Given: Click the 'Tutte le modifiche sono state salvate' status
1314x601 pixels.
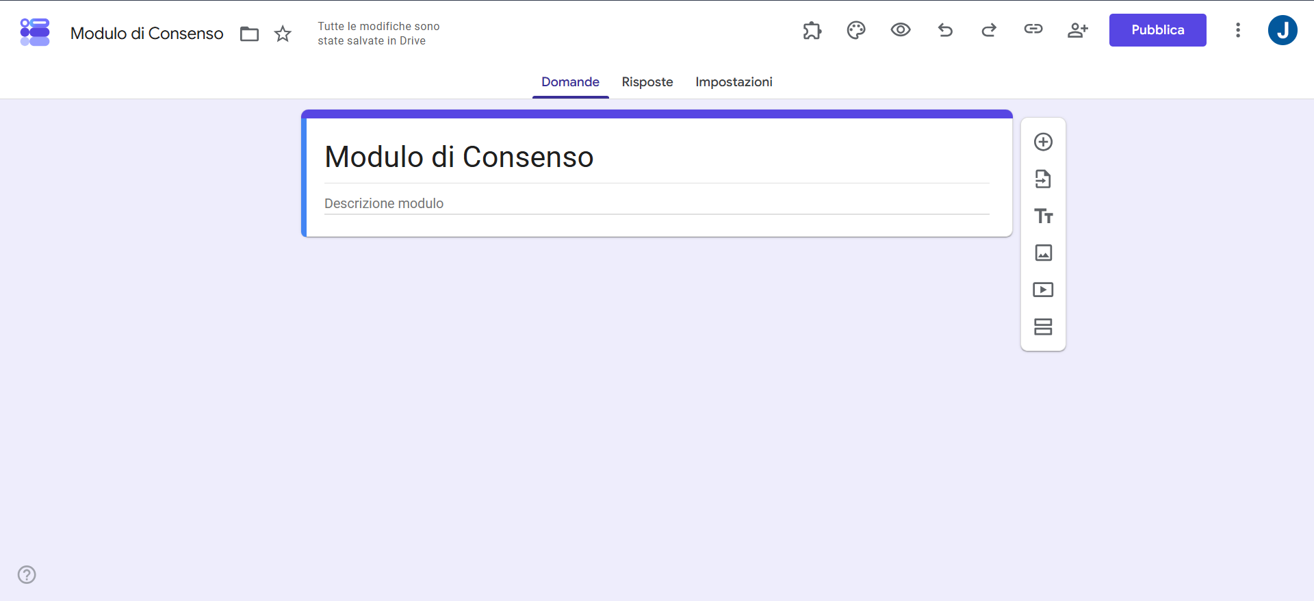Looking at the screenshot, I should (x=378, y=34).
